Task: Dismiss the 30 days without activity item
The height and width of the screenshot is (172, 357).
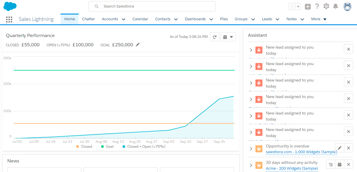Action: pyautogui.click(x=349, y=164)
